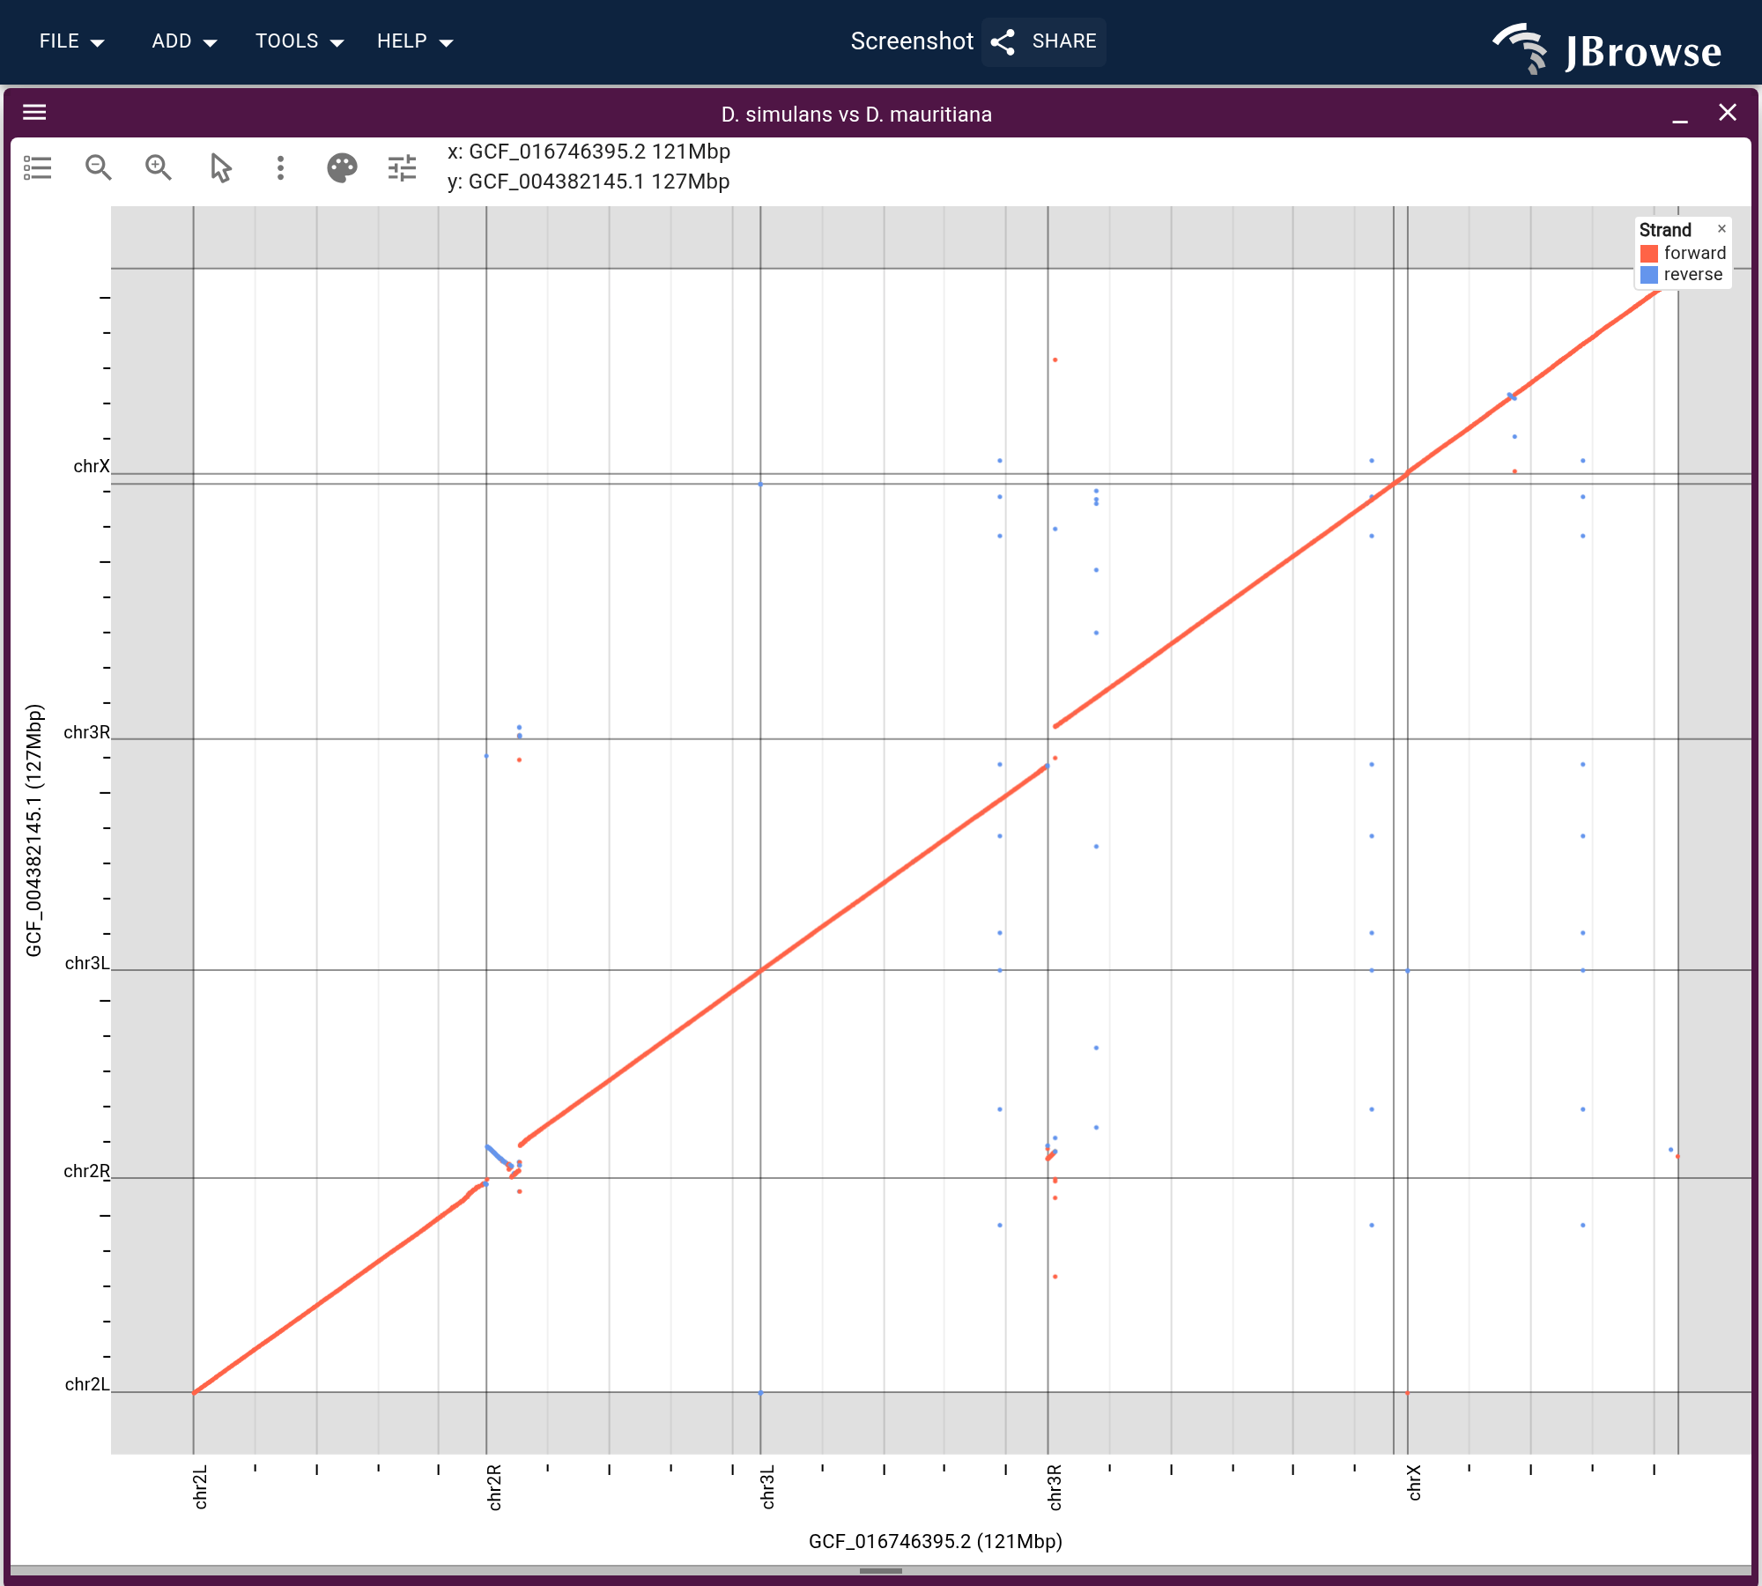
Task: Click the chr3L label on y-axis
Action: click(87, 963)
